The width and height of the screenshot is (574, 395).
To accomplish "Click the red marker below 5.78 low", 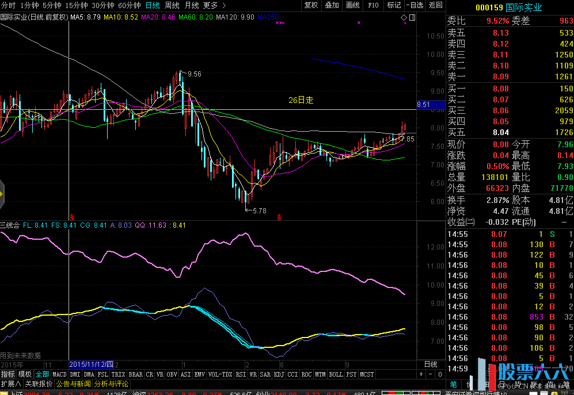I will [x=279, y=217].
